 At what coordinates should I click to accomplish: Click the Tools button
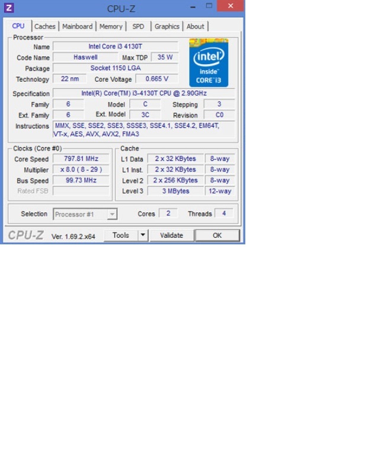click(121, 235)
